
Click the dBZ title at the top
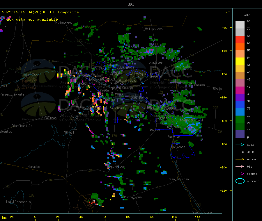131,4
